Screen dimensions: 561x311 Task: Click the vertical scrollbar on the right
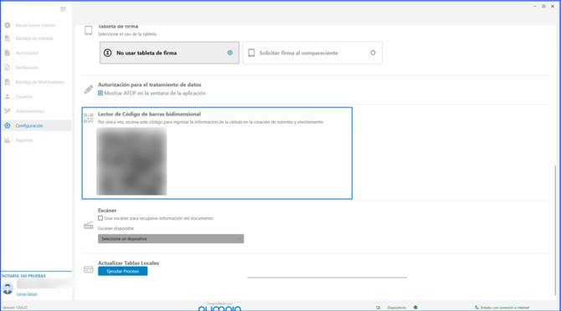point(555,230)
